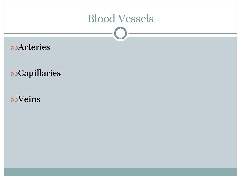Click the "Blood Vessels" slide title
Image resolution: width=241 pixels, height=180 pixels.
(120, 19)
